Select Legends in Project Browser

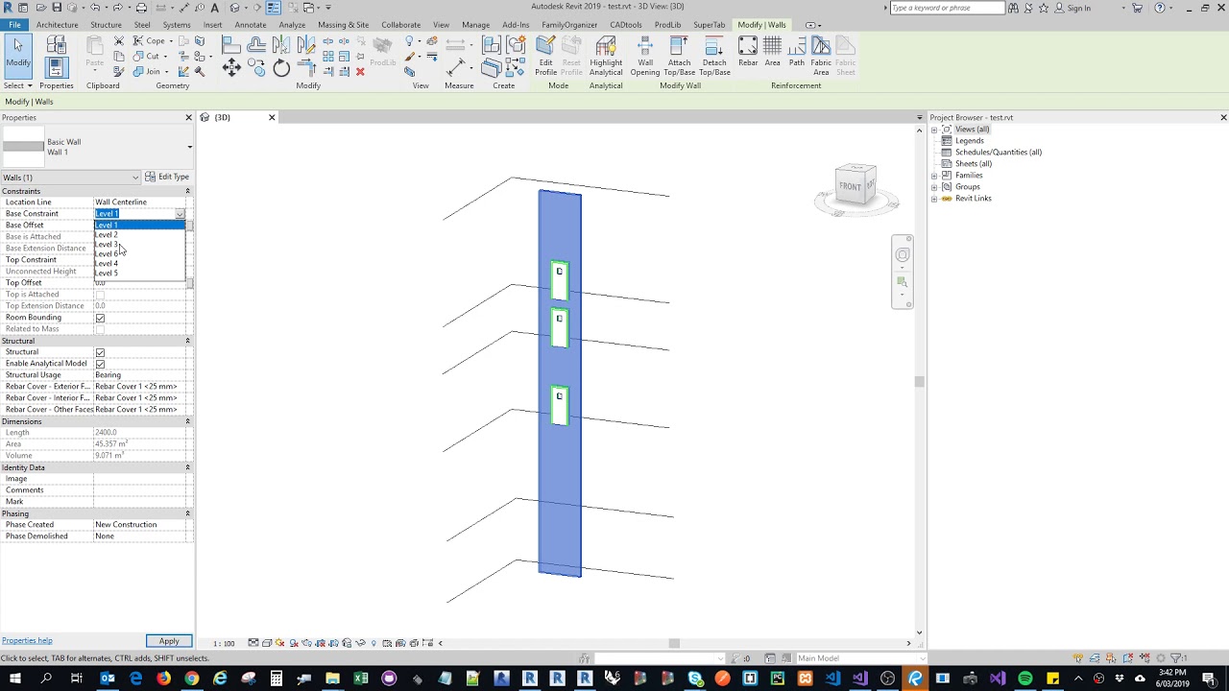[970, 141]
